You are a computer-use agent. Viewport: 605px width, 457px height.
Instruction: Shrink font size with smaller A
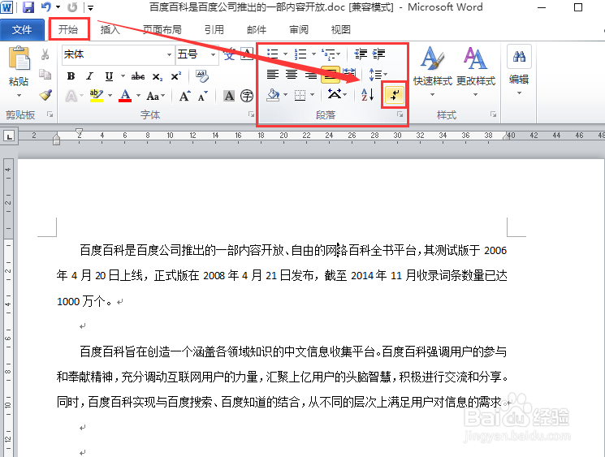point(202,96)
